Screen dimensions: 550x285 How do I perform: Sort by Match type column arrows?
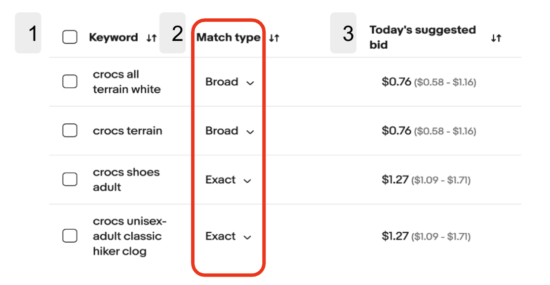pyautogui.click(x=275, y=38)
